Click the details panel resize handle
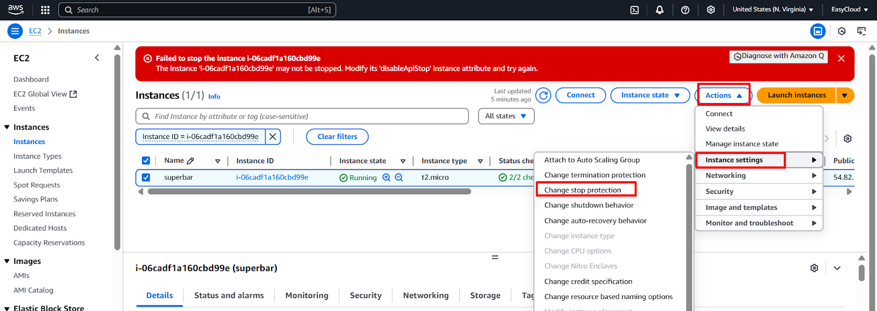This screenshot has height=311, width=877. pos(495,257)
